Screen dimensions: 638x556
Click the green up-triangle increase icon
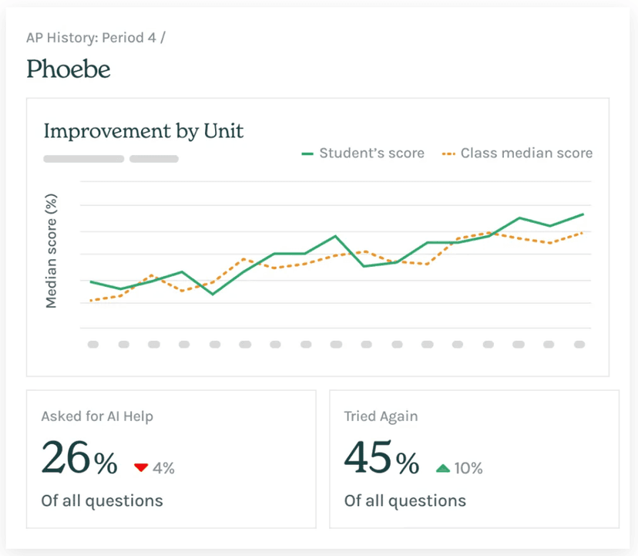pos(442,467)
